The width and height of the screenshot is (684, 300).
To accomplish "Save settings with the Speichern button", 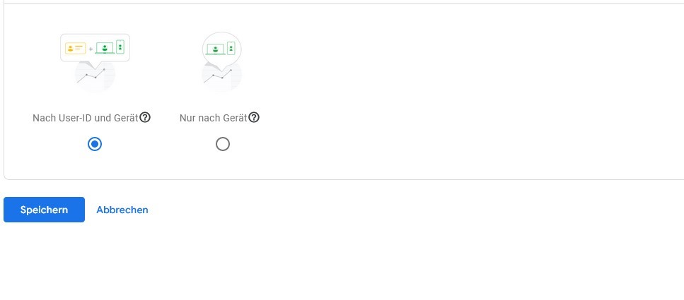I will coord(44,210).
